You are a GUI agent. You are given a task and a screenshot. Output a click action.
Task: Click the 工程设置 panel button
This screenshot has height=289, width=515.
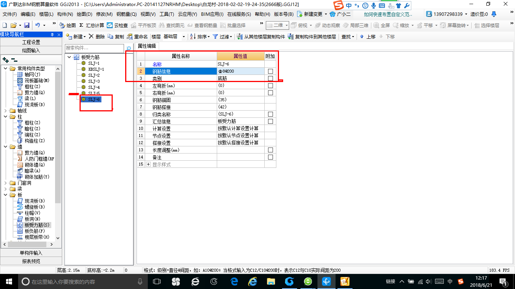pos(31,42)
